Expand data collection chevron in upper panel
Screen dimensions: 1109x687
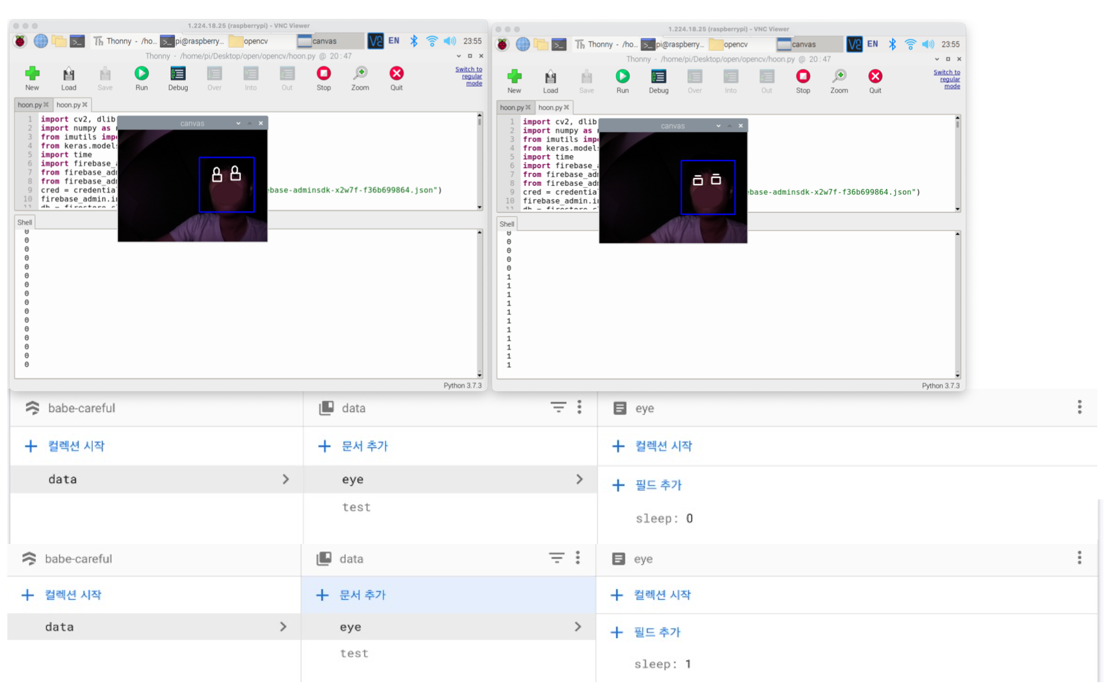tap(286, 479)
